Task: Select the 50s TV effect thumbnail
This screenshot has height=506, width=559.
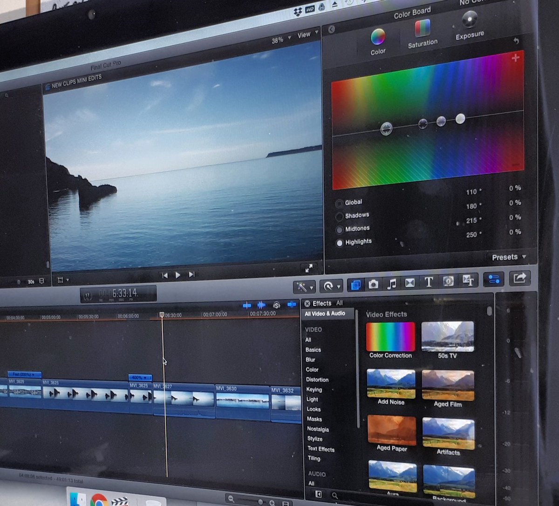Action: coord(448,336)
